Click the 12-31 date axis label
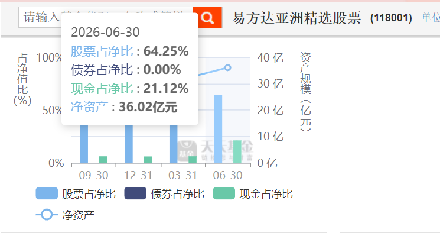This screenshot has height=236, width=440. point(138,176)
